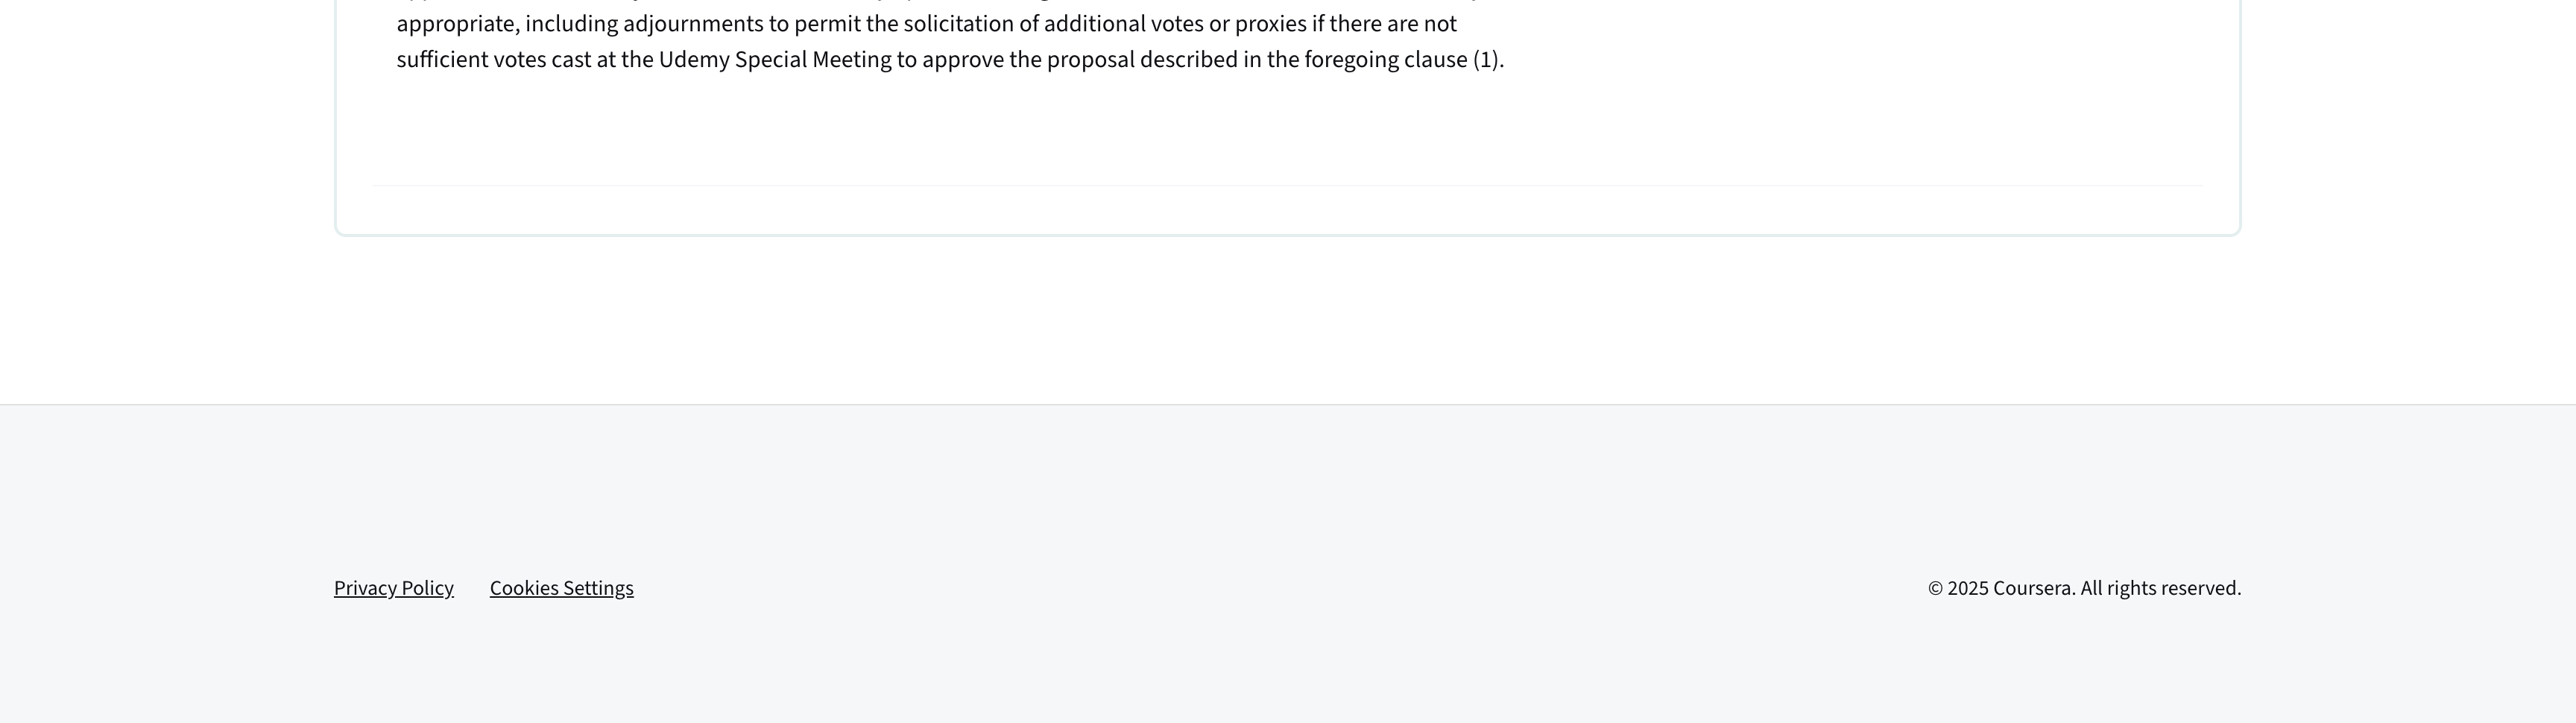
Task: Click the word "foregoing" in the last line
Action: (1351, 60)
